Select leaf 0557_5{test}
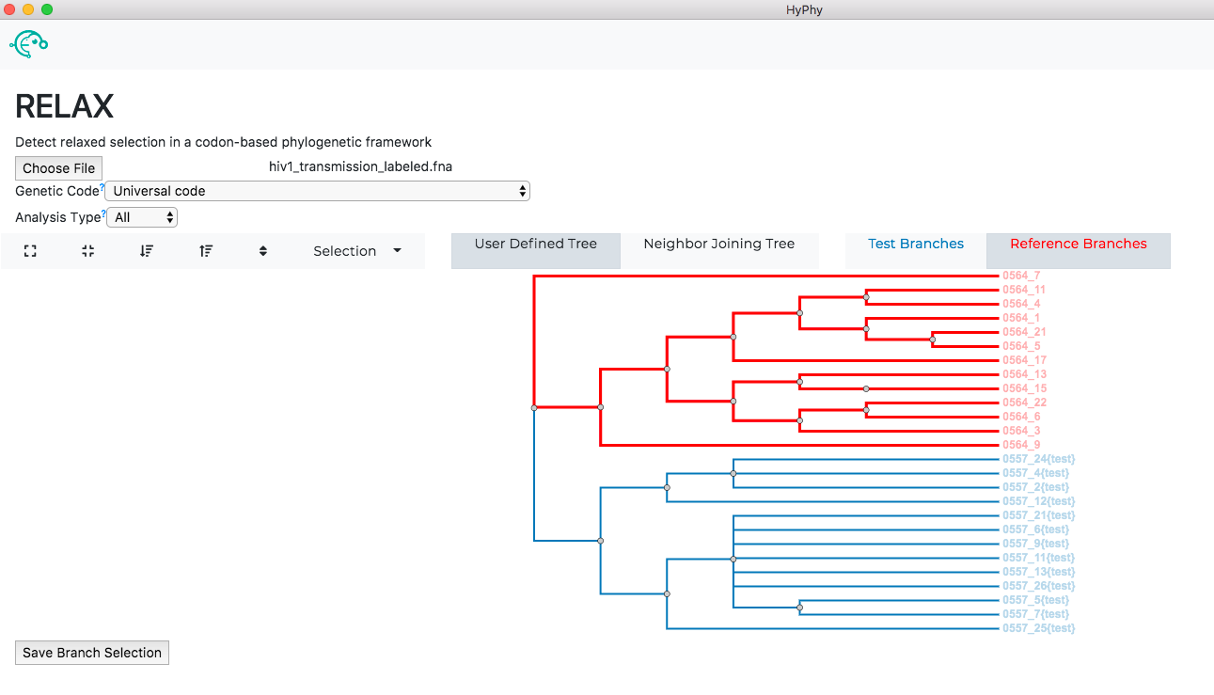Image resolution: width=1214 pixels, height=695 pixels. click(x=1035, y=600)
